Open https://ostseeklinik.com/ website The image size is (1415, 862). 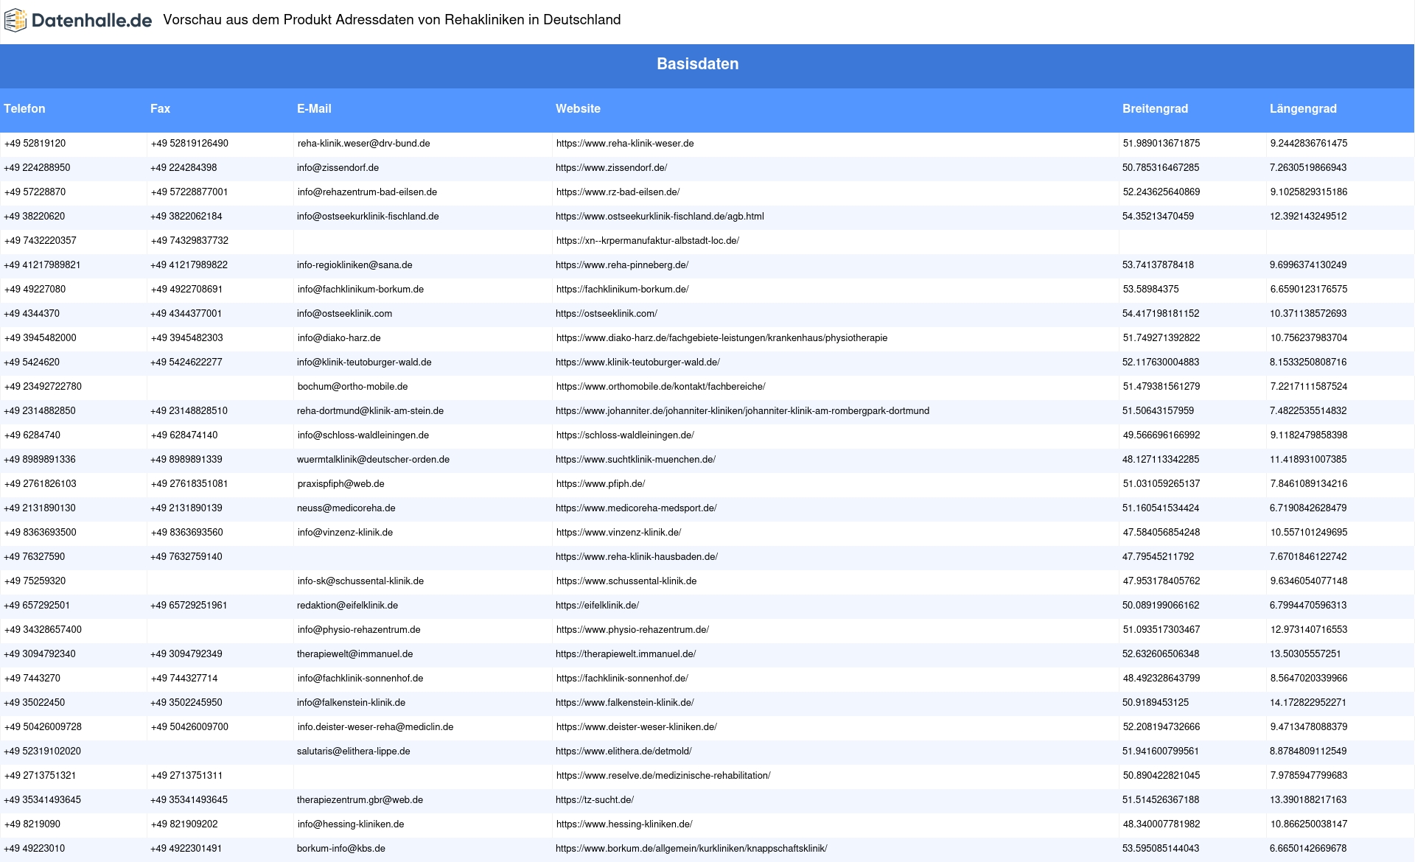click(x=607, y=314)
